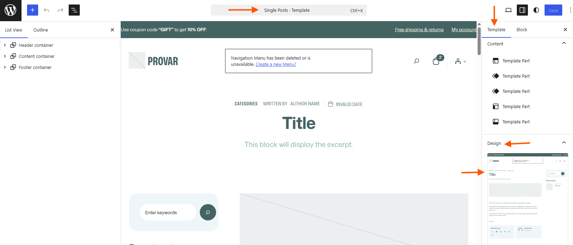Screen dimensions: 573x245
Task: Undo the last change
Action: point(46,10)
